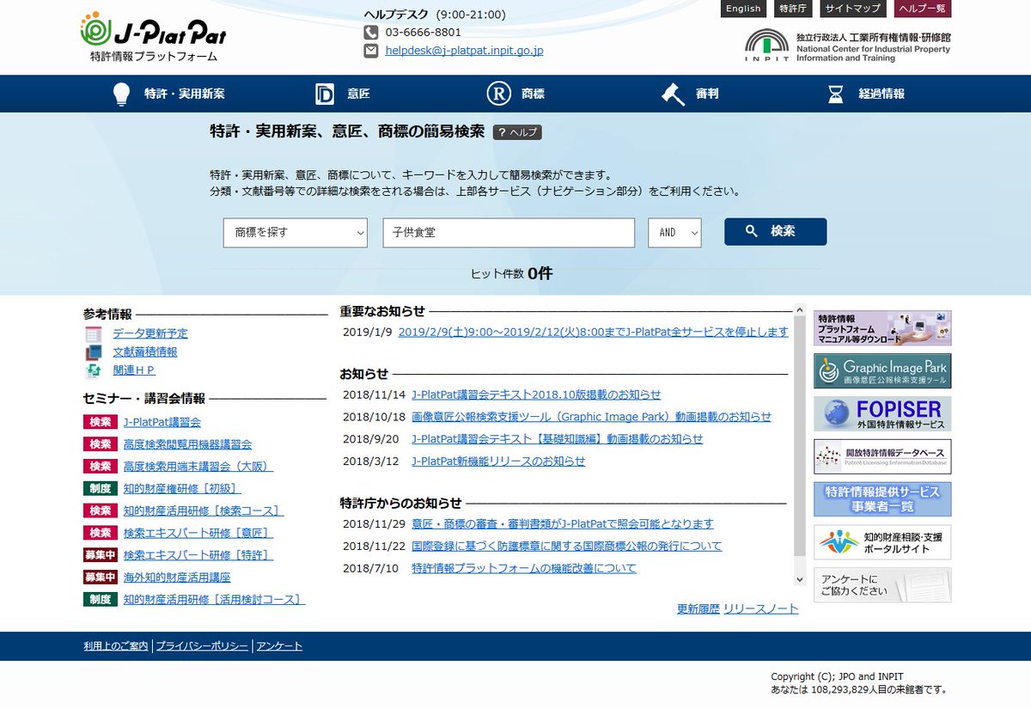Open the 講習会テキスト【基礎知識編】動画掲載 notice
Image resolution: width=1031 pixels, height=709 pixels.
(x=557, y=438)
